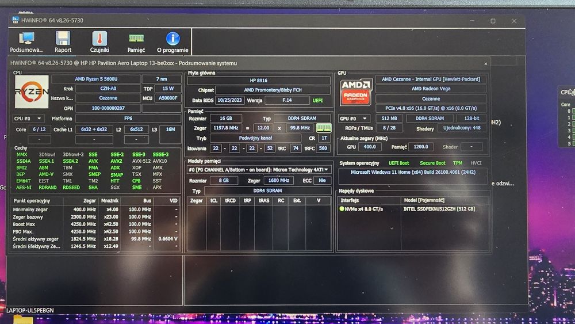Screen dimensions: 575x324
Task: Click the Secure Boot status label
Action: point(432,163)
